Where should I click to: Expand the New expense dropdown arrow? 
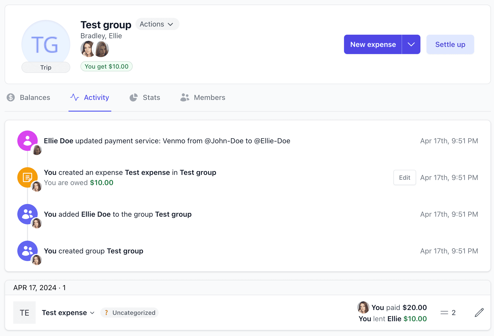411,44
